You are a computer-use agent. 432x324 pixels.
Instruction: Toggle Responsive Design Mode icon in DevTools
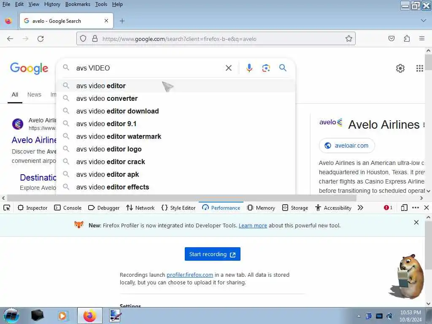(404, 208)
